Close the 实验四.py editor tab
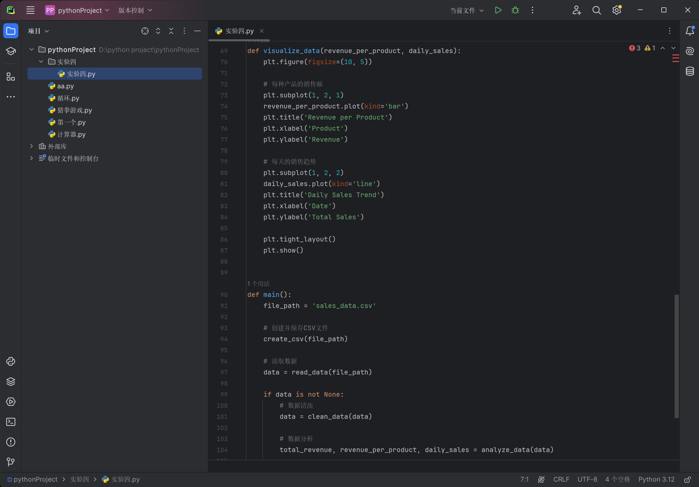The image size is (699, 487). tap(262, 31)
